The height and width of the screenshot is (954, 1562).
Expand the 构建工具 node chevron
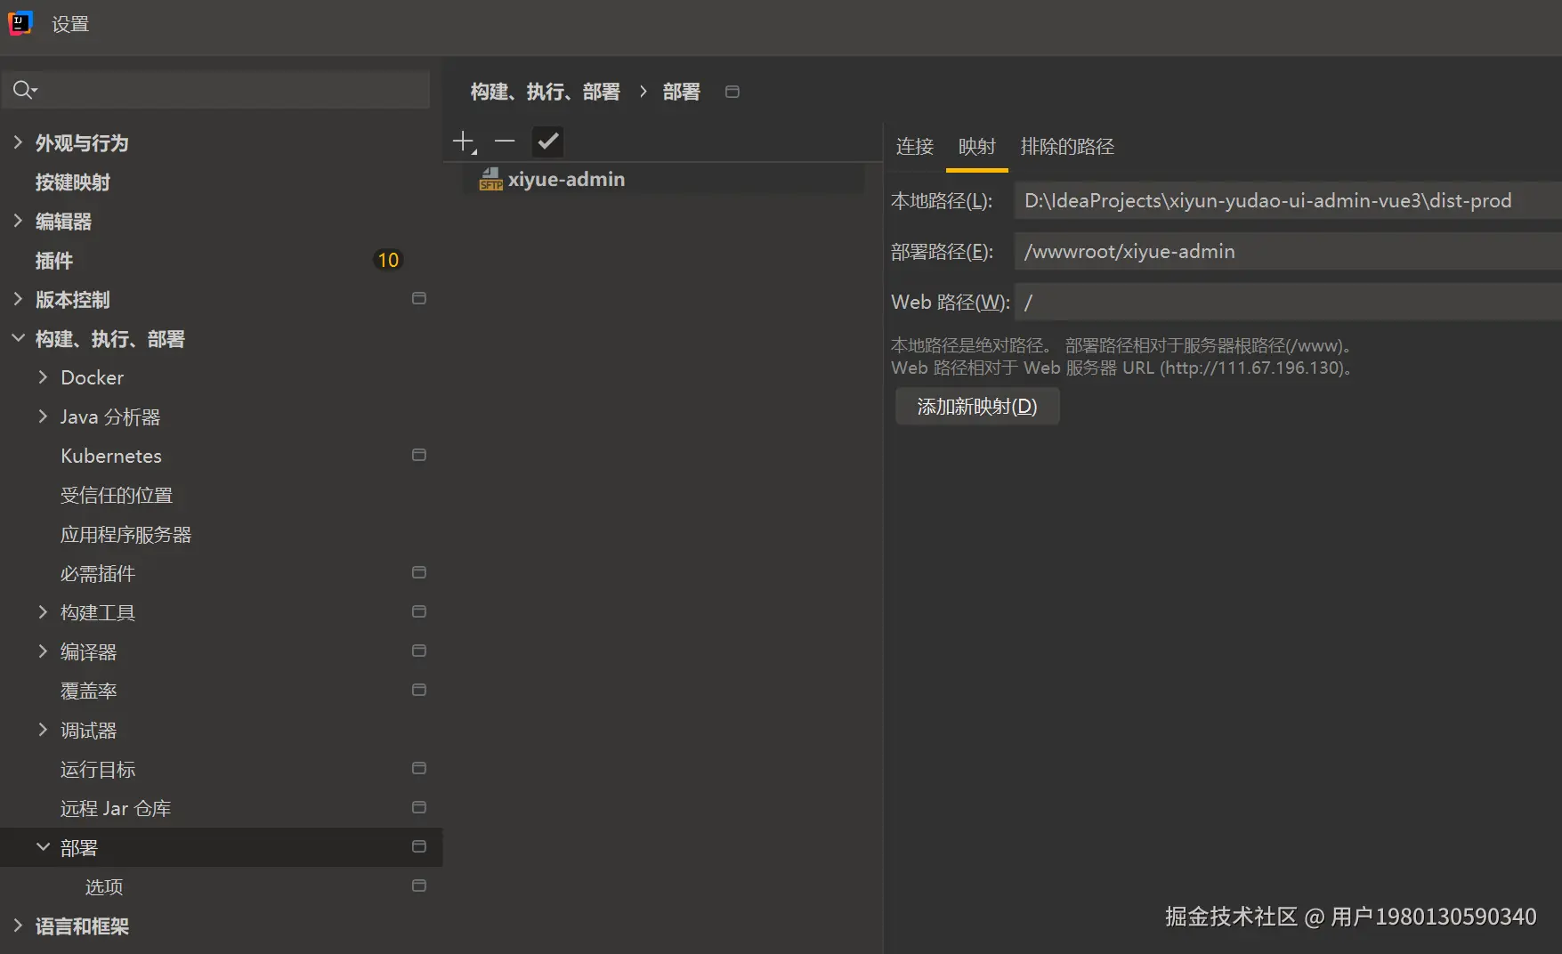pyautogui.click(x=43, y=612)
